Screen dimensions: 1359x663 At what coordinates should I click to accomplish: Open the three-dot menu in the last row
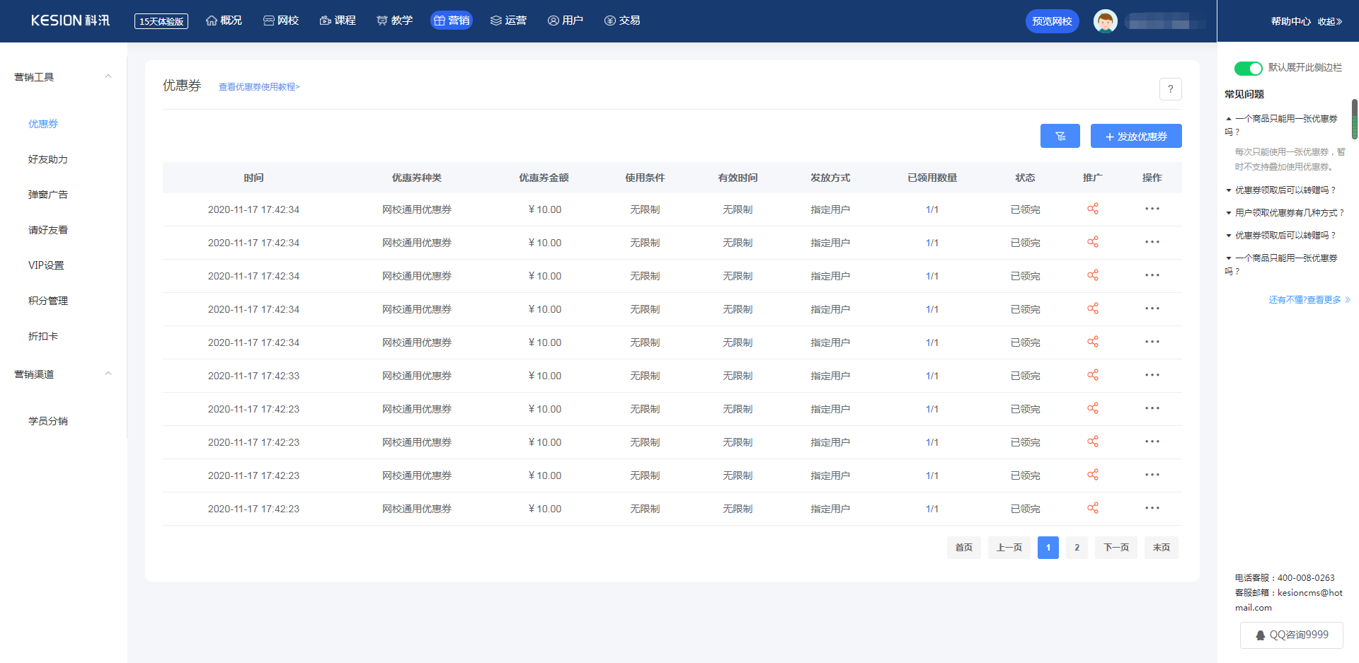(x=1152, y=508)
